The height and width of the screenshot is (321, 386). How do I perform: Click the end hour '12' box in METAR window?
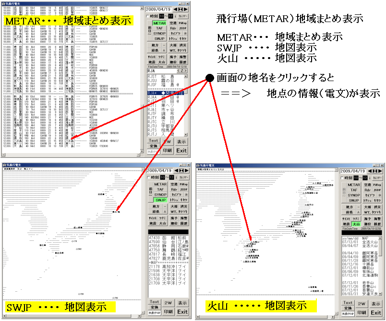point(170,16)
